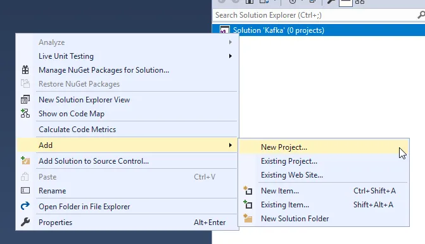Expand the Analyze submenu arrow
The image size is (425, 244).
[230, 42]
